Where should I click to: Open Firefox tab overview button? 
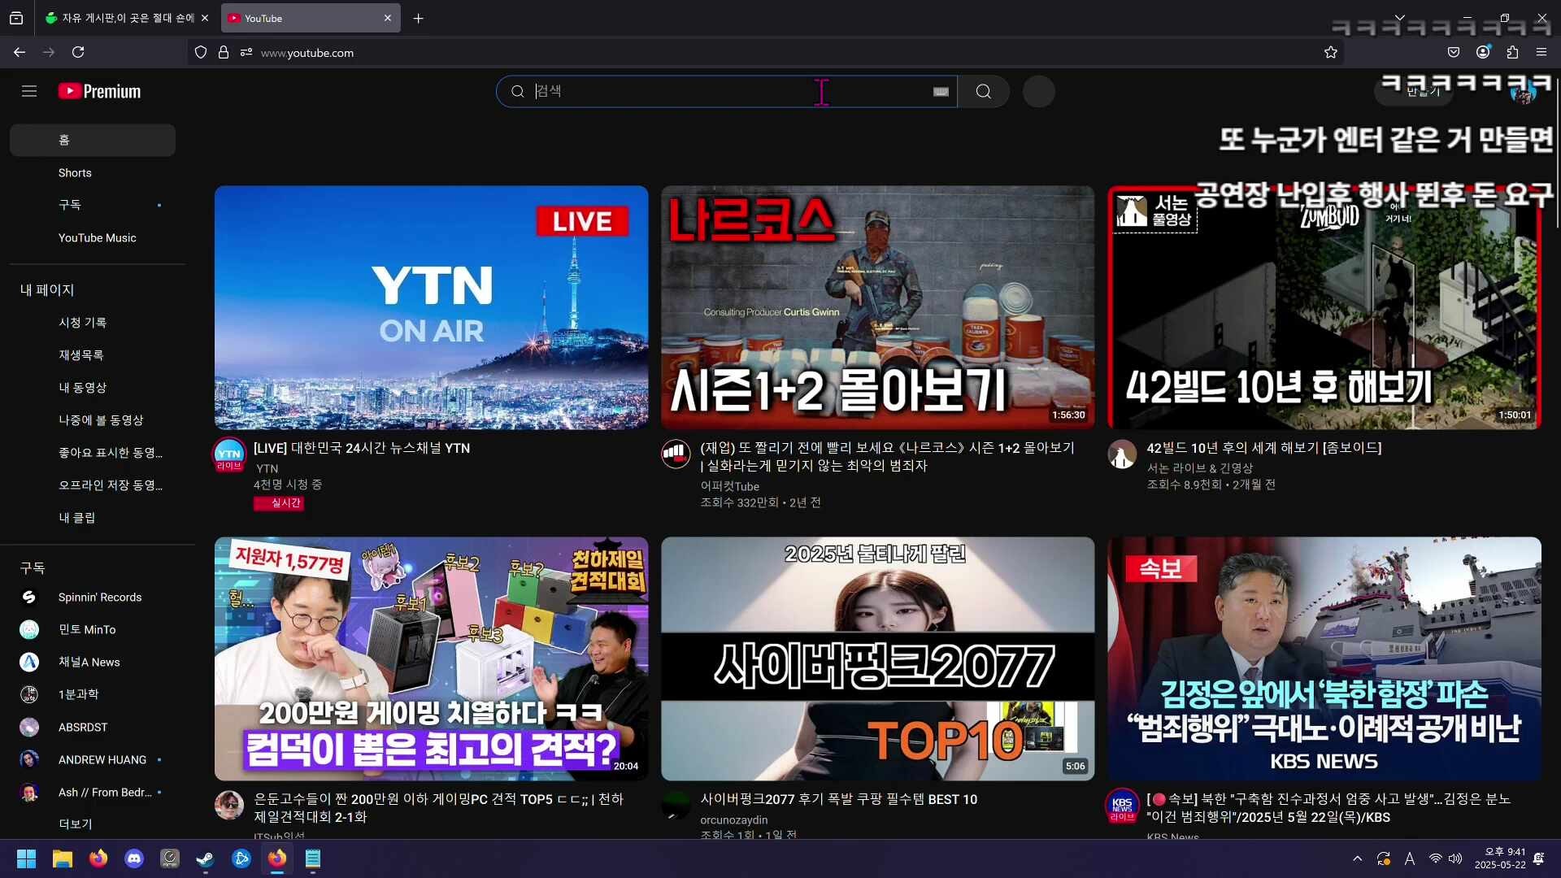16,18
